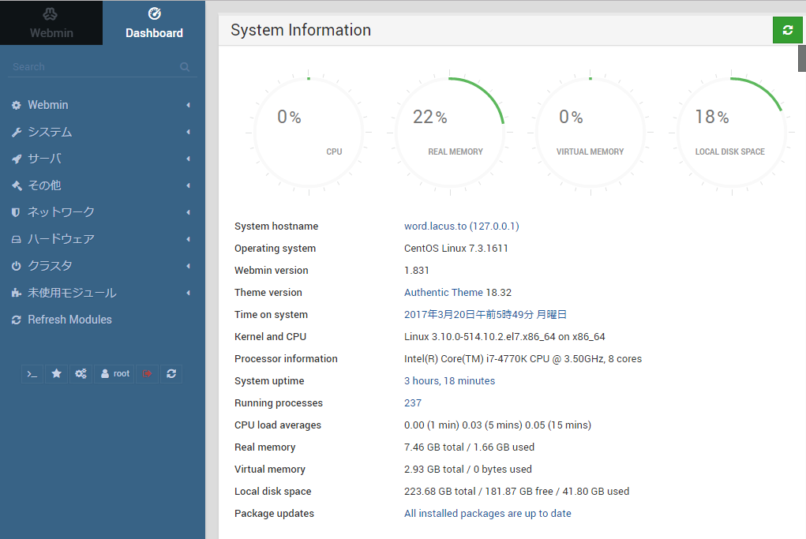806x539 pixels.
Task: Click the red logout icon
Action: click(x=147, y=373)
